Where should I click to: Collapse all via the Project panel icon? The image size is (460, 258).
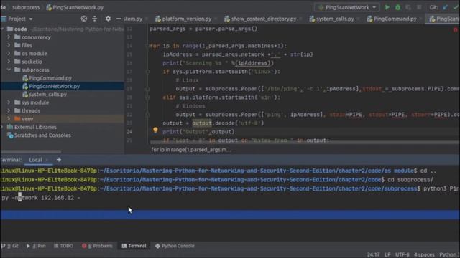pyautogui.click(x=94, y=19)
